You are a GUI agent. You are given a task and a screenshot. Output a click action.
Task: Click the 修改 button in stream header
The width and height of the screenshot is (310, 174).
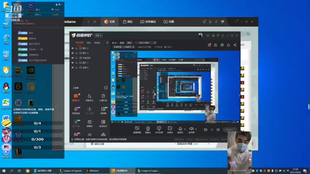click(129, 43)
